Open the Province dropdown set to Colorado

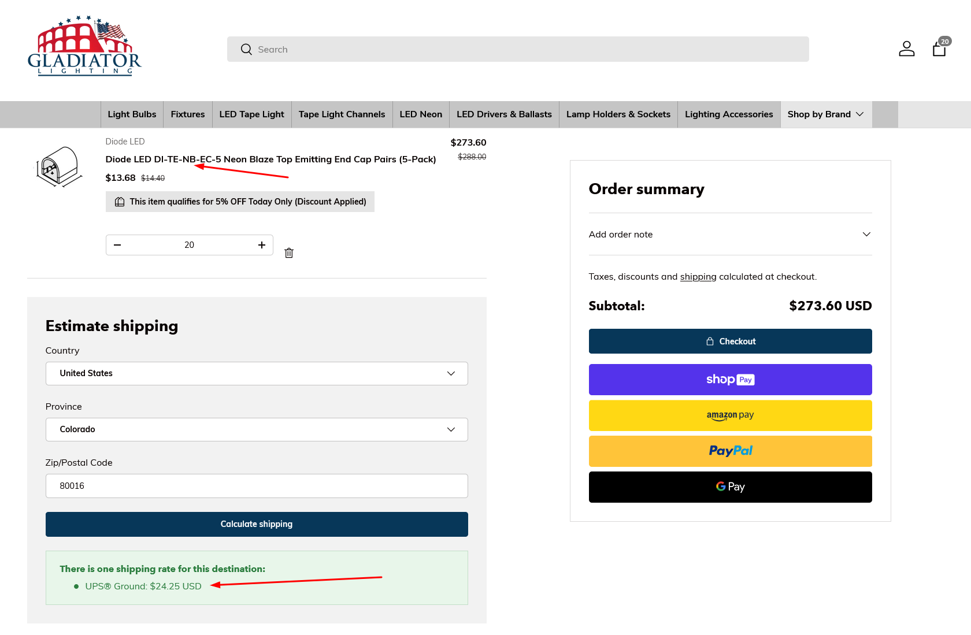pos(257,430)
